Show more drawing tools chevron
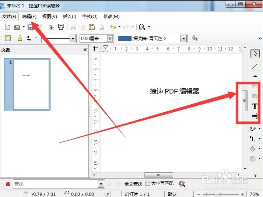263x197 pixels. [255, 176]
